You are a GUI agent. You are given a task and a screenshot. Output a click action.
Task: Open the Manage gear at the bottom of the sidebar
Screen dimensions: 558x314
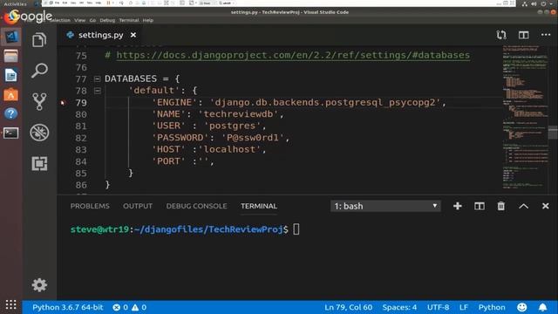point(39,285)
